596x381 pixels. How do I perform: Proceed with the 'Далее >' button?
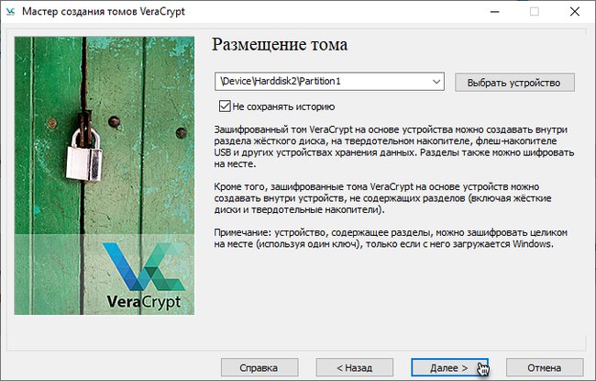[x=449, y=367]
